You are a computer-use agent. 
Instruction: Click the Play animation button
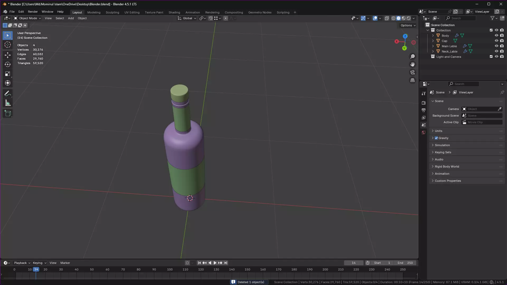point(215,263)
